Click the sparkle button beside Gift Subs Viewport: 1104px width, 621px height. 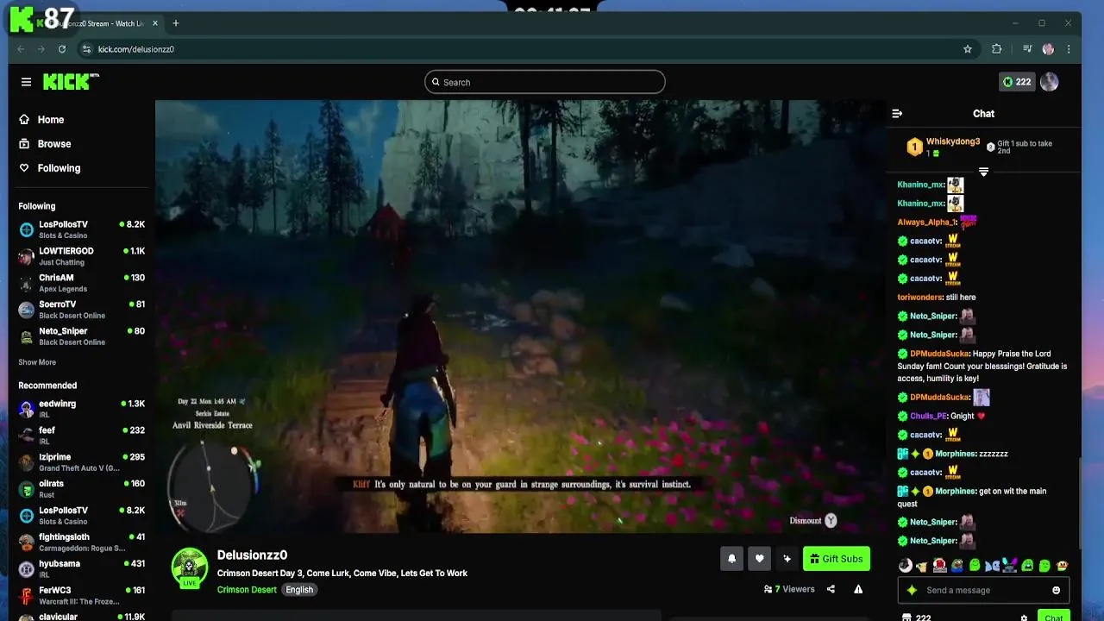(x=787, y=559)
